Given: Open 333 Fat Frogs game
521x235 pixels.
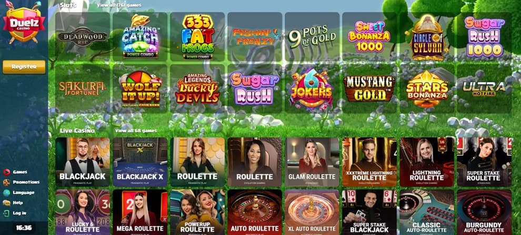Looking at the screenshot, I should [x=197, y=37].
